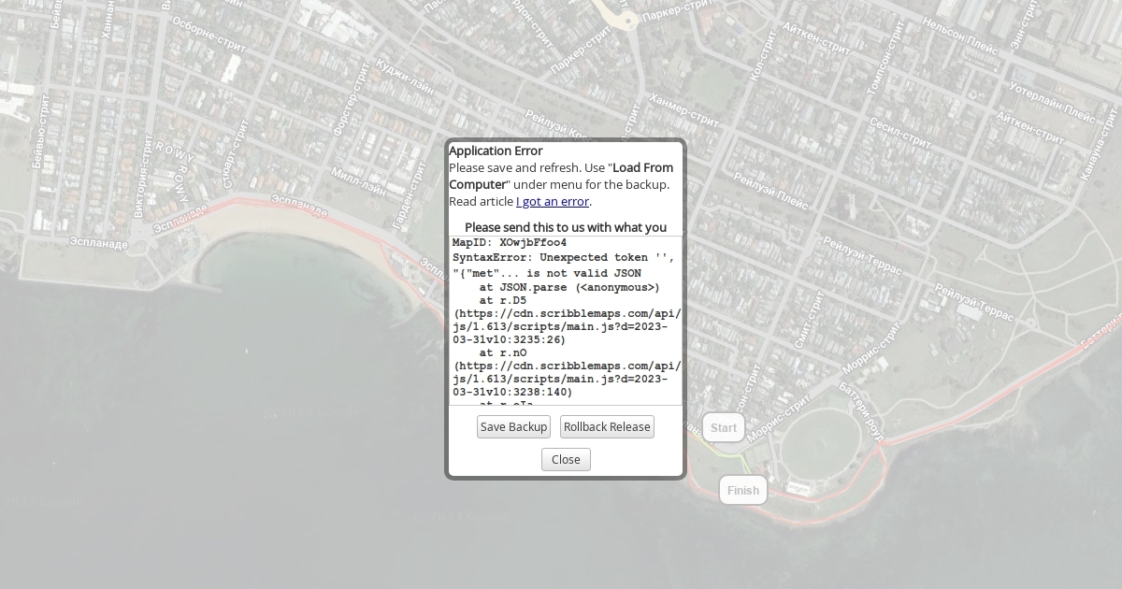Click the Ханмер-стрит street label
The image size is (1122, 589).
684,107
